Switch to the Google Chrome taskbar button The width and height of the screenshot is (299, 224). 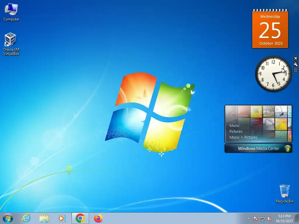coord(80,218)
